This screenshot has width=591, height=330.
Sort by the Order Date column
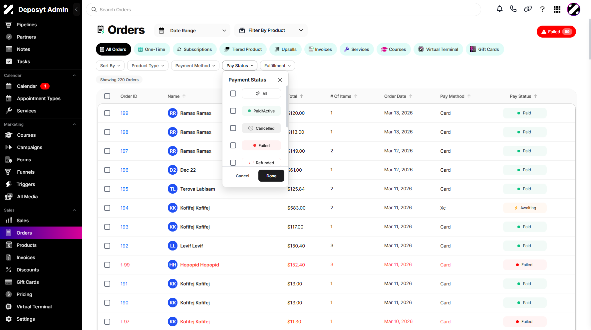tap(398, 96)
